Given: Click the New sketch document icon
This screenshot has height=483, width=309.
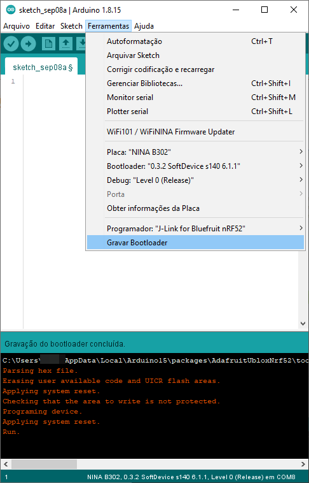Looking at the screenshot, I should (x=48, y=44).
